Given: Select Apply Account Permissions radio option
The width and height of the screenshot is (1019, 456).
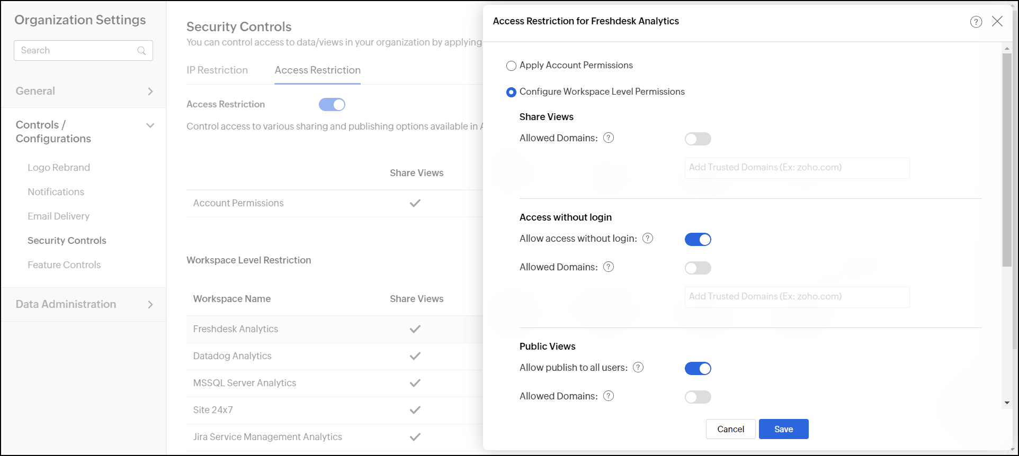Looking at the screenshot, I should pyautogui.click(x=511, y=66).
